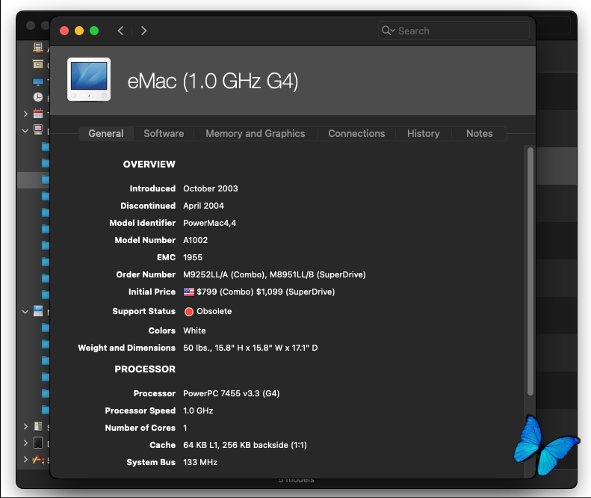The width and height of the screenshot is (591, 498).
Task: Click into the Search field
Action: 454,31
